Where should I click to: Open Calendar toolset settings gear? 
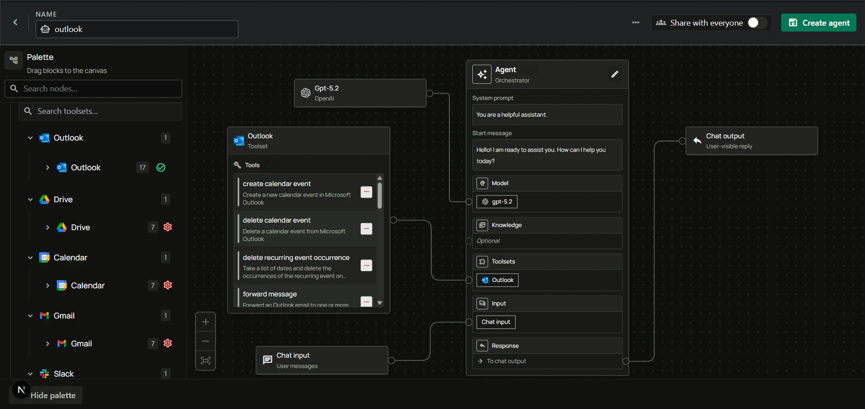[167, 285]
